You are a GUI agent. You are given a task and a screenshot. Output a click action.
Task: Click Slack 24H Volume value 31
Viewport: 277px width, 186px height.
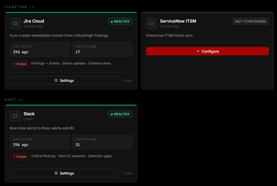click(x=78, y=144)
